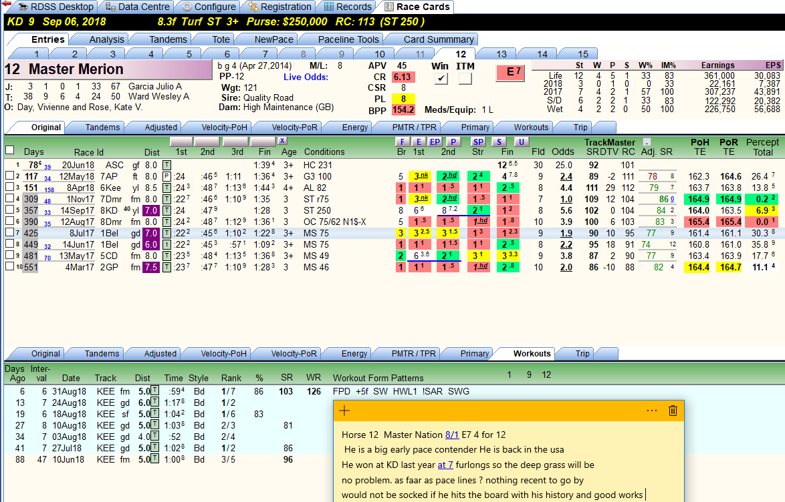
Task: Click the turf T icon on 20Jun18 row
Action: (166, 165)
